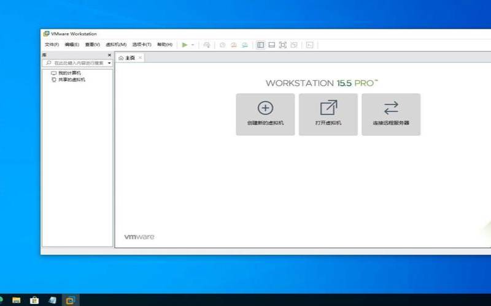Toggle the thumbnail bar view icon

click(x=272, y=45)
